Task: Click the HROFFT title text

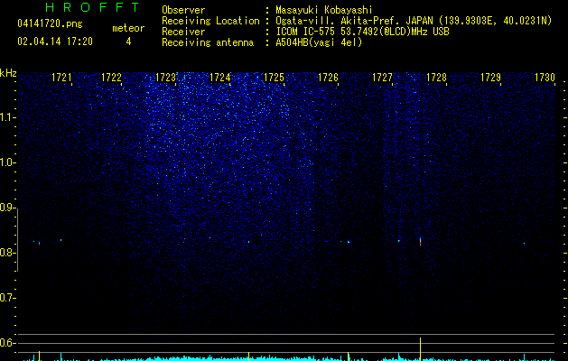Action: [x=93, y=7]
